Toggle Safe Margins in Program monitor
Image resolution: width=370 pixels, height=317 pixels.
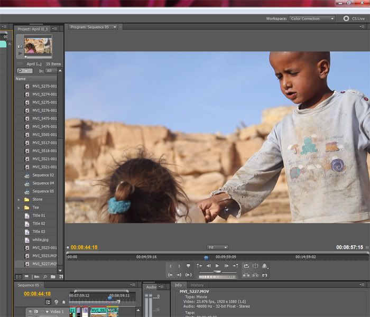click(x=255, y=266)
